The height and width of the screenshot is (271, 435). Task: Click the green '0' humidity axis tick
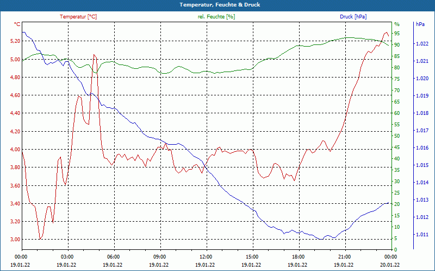pos(396,250)
